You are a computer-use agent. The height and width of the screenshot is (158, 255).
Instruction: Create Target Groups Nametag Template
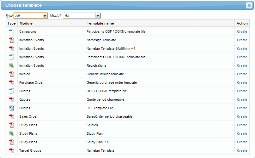click(x=242, y=150)
